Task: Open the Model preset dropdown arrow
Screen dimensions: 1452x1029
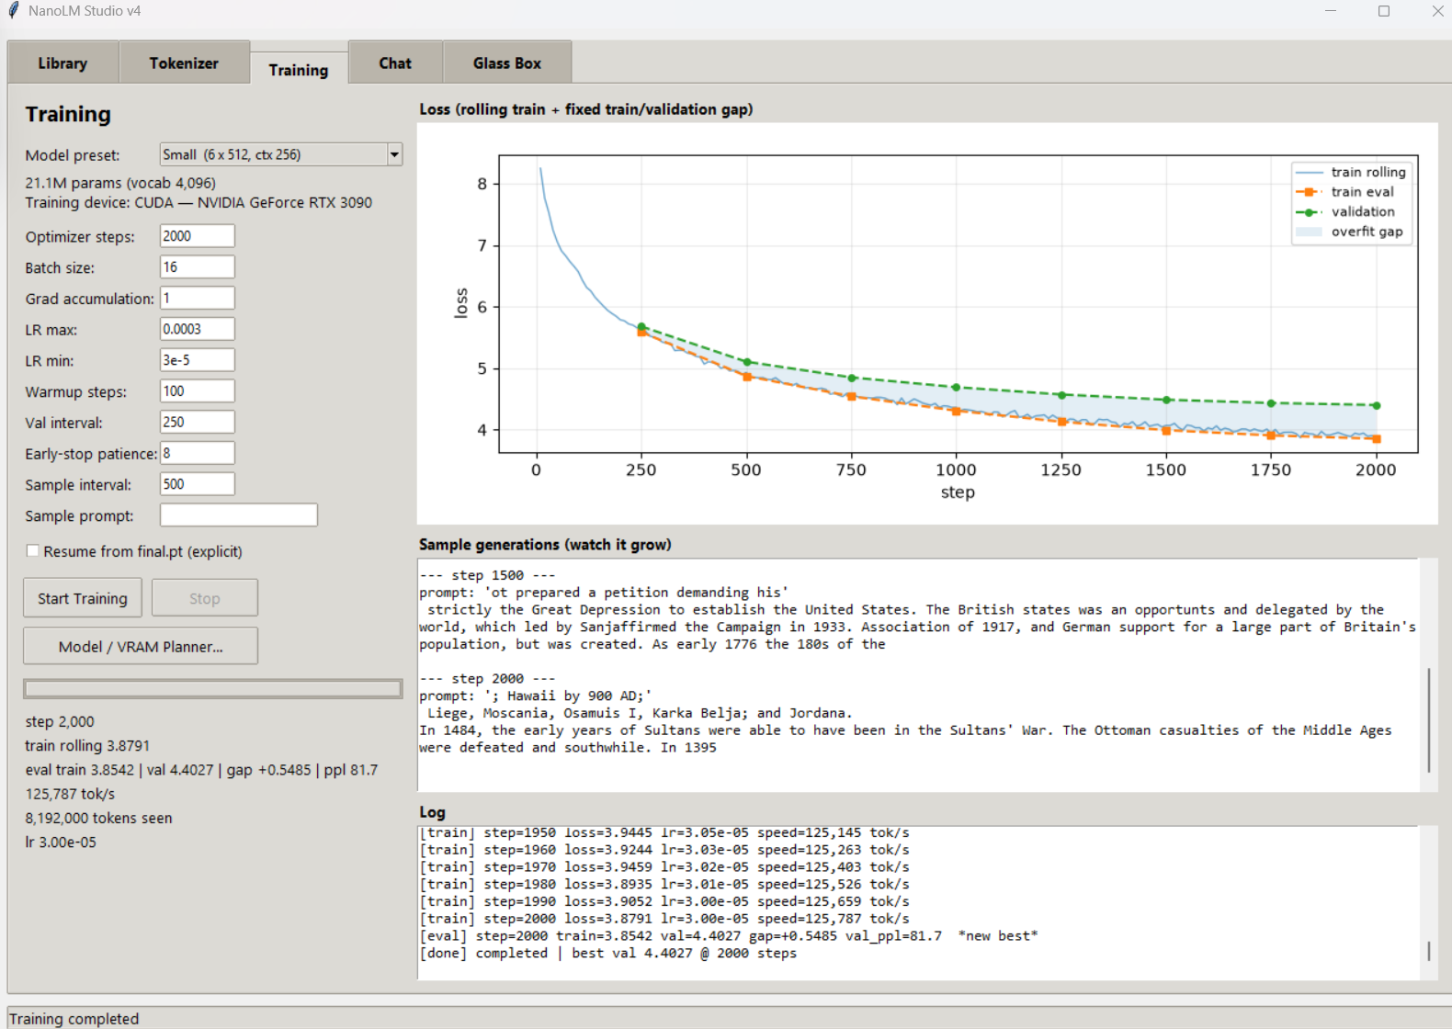Action: [x=394, y=154]
